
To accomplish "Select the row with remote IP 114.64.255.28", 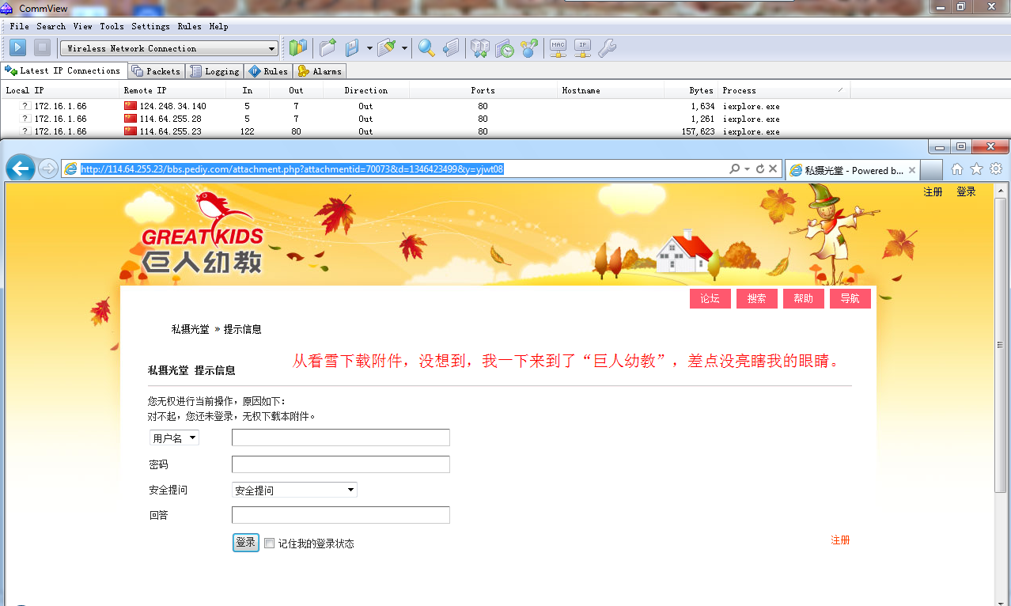I will pos(426,119).
